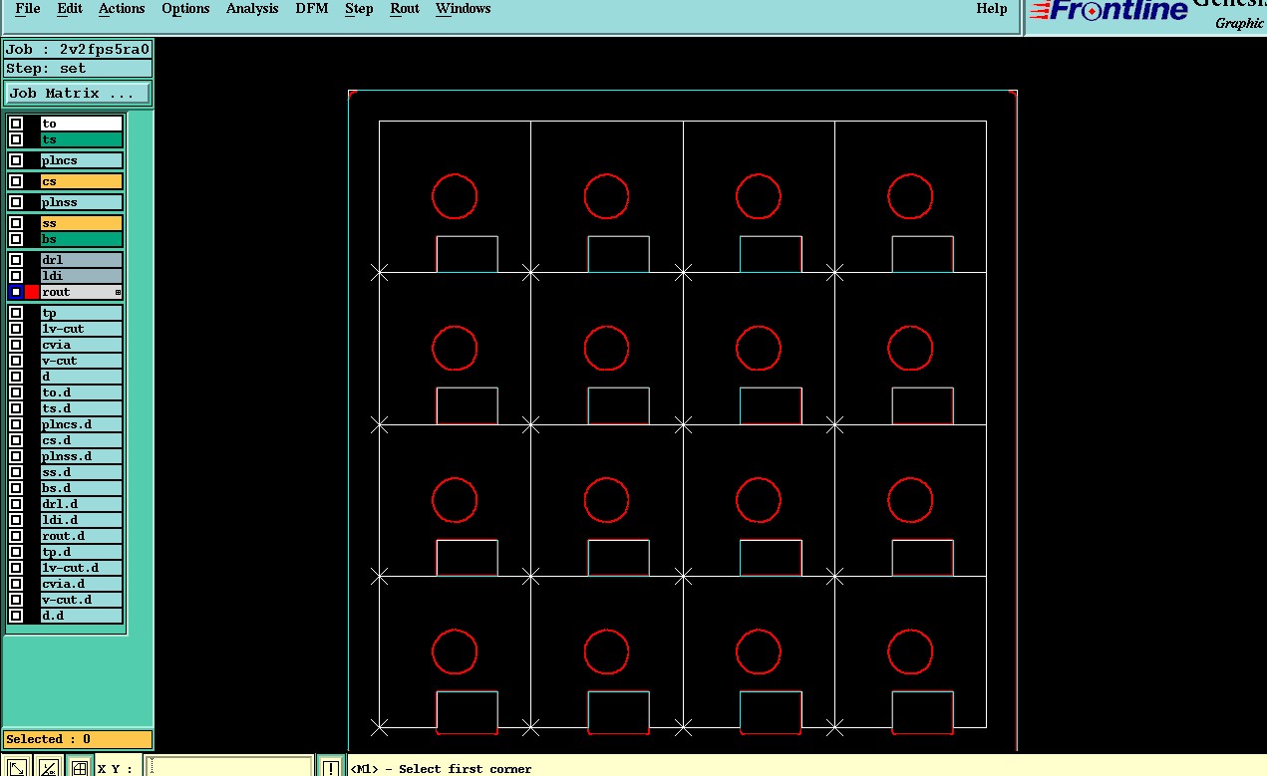
Task: Toggle display checkbox for layer 'ldi'
Action: (x=16, y=277)
